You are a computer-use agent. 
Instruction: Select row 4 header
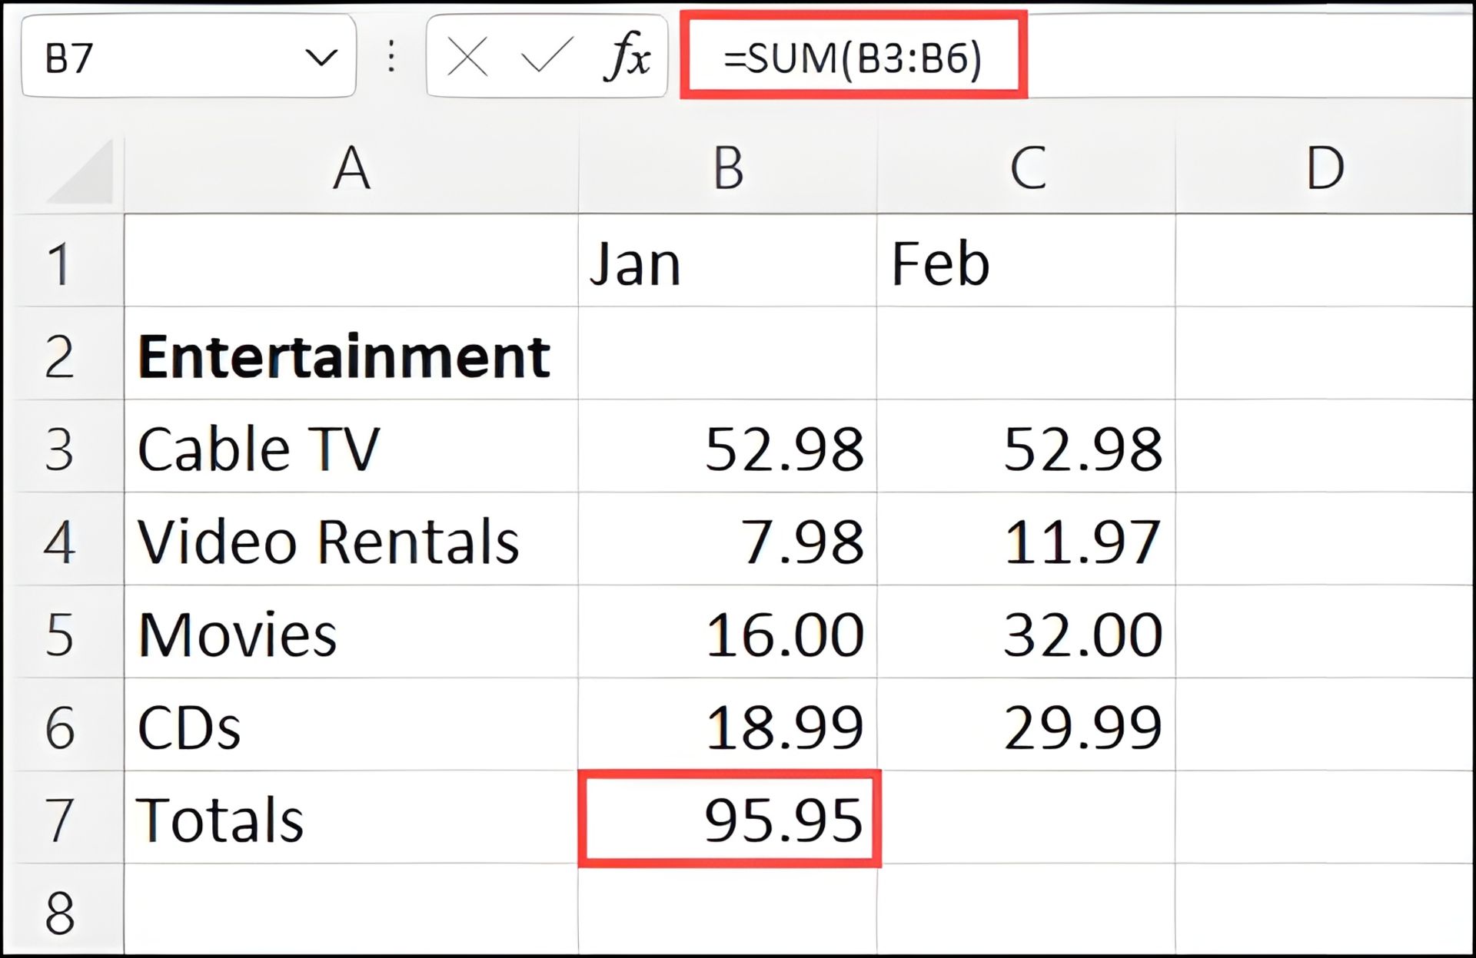tap(62, 539)
